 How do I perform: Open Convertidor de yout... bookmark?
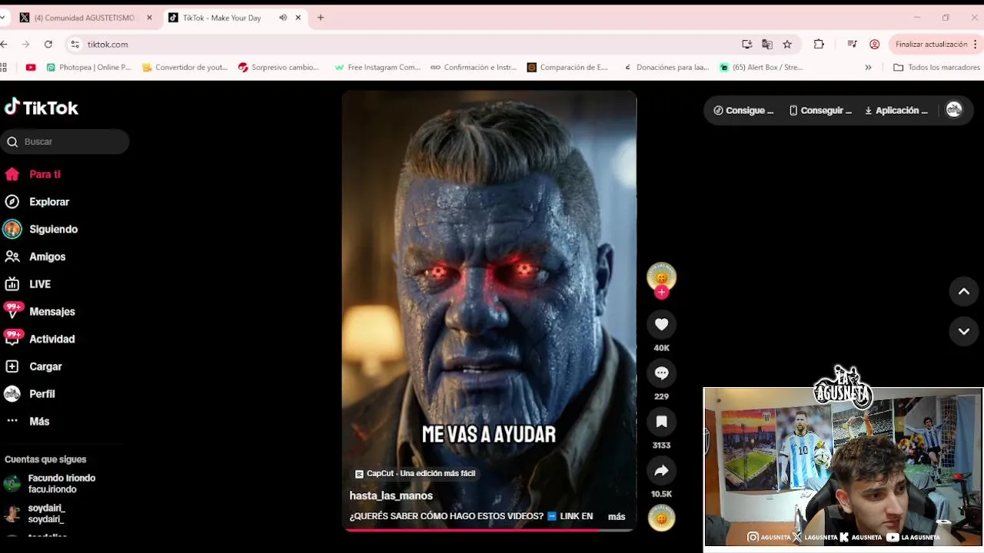(185, 68)
